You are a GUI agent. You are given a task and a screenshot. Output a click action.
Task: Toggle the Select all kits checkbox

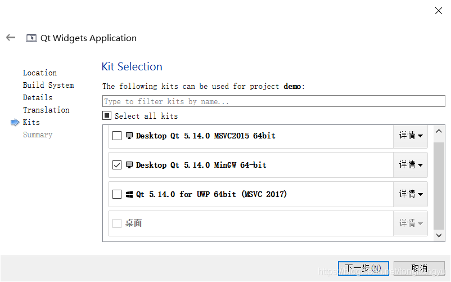pos(107,116)
